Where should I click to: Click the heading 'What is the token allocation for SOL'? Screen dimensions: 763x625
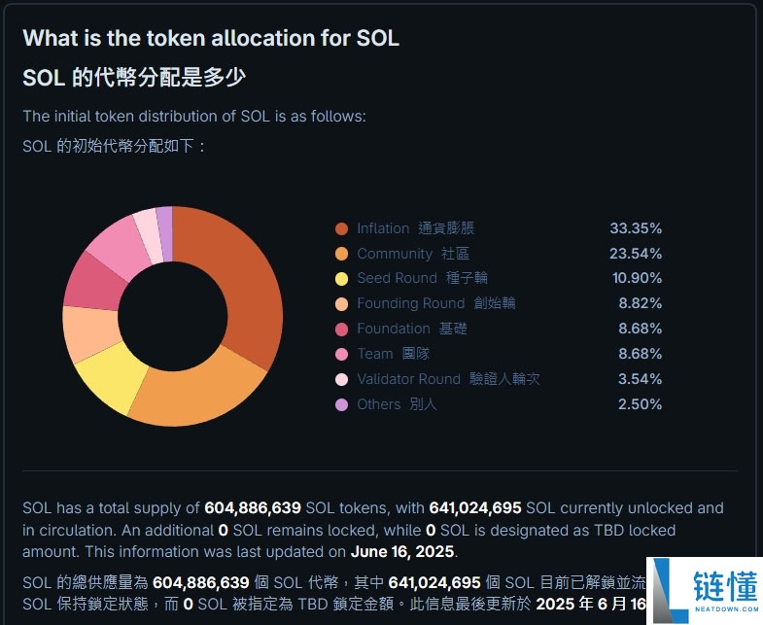click(x=211, y=38)
